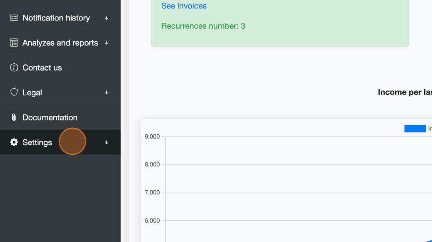Click the Recurrences number: 3 text

pyautogui.click(x=203, y=26)
